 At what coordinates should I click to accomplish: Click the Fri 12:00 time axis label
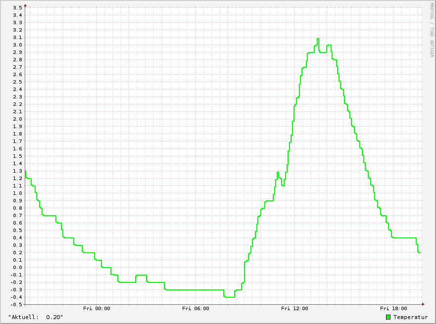pos(294,309)
